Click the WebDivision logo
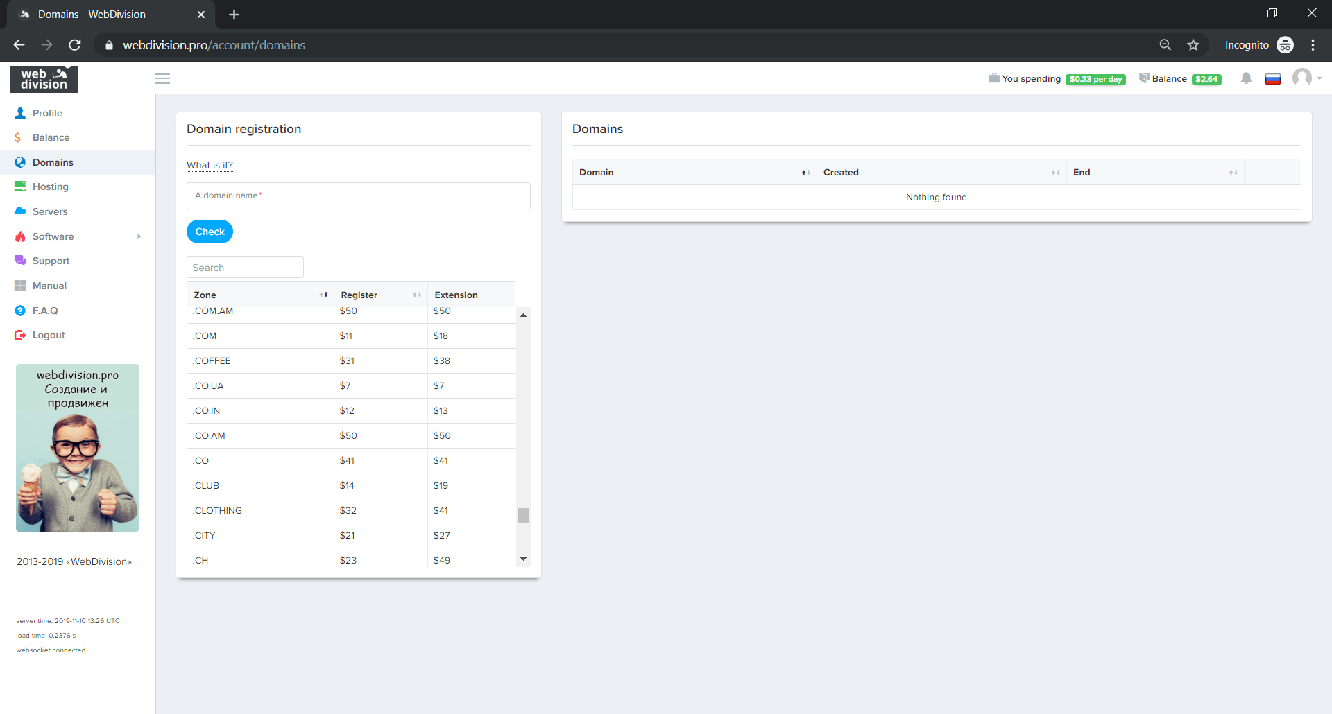 [x=44, y=79]
